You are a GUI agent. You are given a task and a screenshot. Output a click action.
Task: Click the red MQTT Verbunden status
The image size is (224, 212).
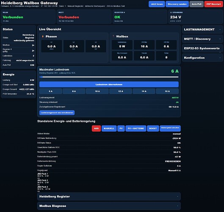pyautogui.click(x=69, y=17)
